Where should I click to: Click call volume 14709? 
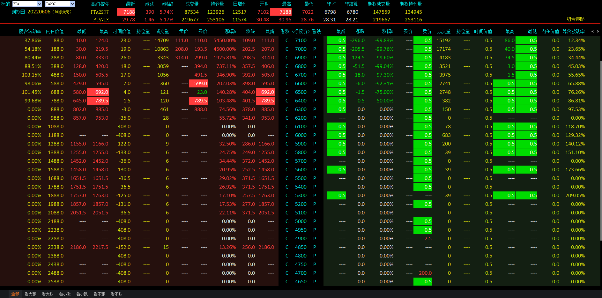[x=161, y=41]
